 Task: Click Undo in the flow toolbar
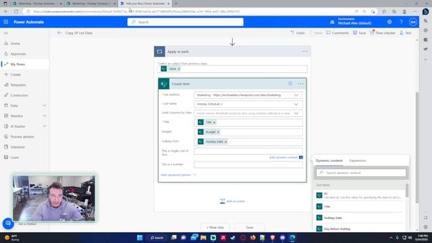click(298, 33)
